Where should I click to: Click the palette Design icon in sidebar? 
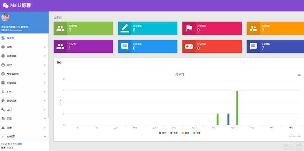click(x=3, y=101)
